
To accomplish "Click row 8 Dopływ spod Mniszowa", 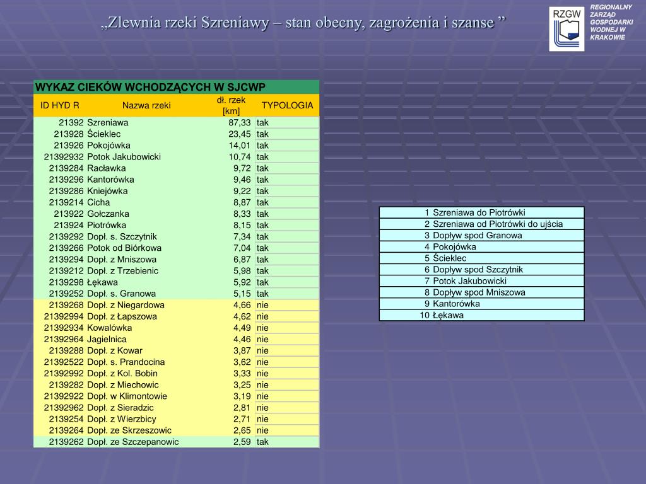I will (481, 292).
